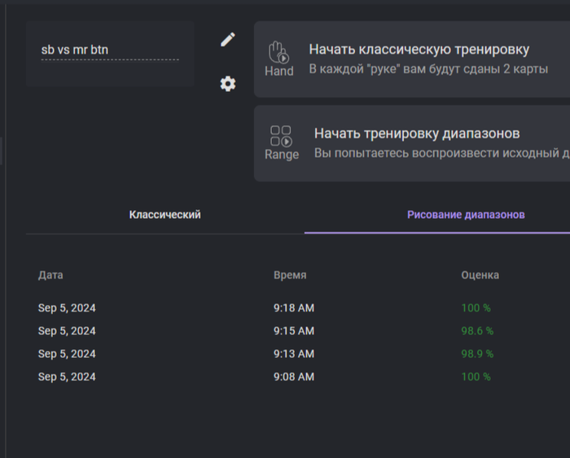Viewport: 570px width, 458px height.
Task: Click the 98.9 % score
Action: [477, 354]
